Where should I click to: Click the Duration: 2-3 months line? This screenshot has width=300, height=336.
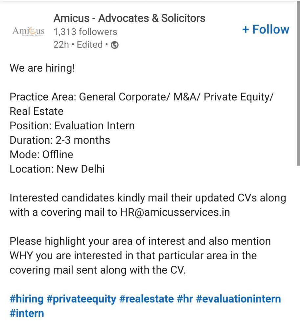point(60,140)
